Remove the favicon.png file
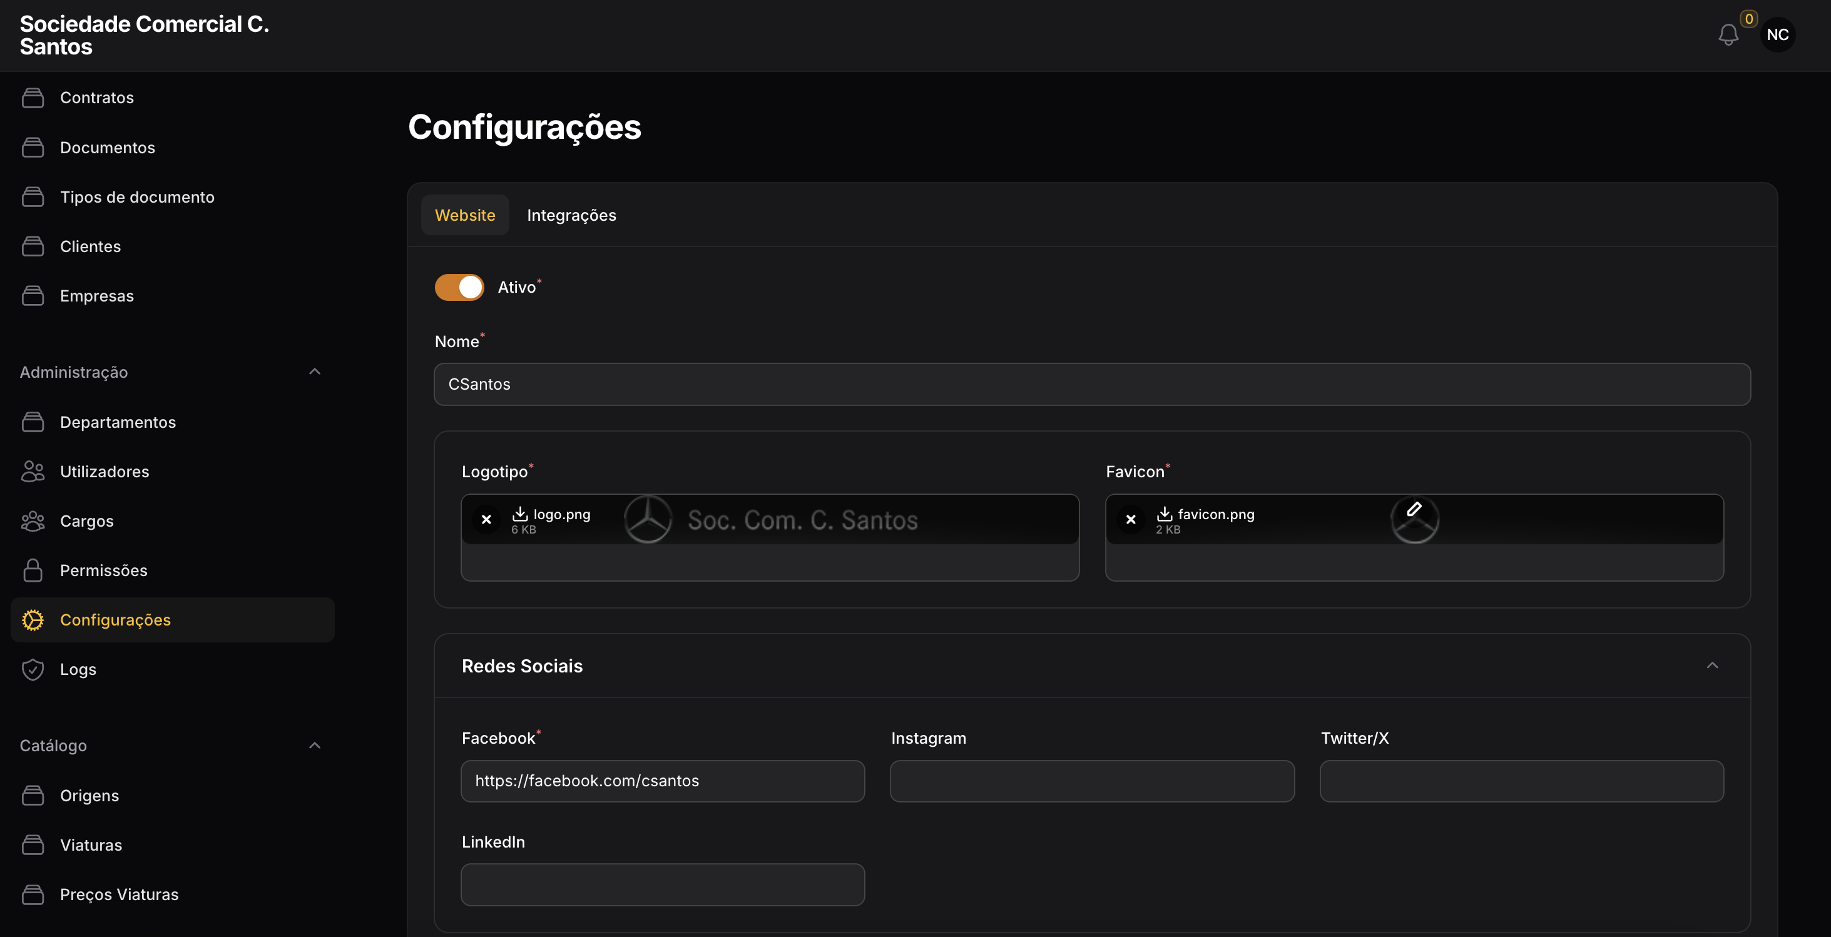This screenshot has height=937, width=1831. tap(1130, 519)
